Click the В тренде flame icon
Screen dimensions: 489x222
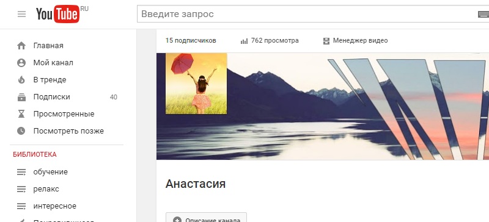point(21,80)
